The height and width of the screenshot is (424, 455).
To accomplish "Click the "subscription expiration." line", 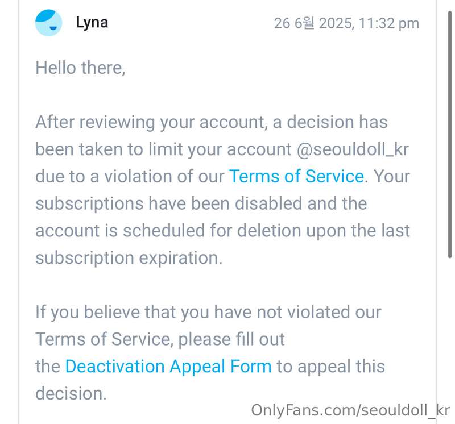I will coord(129,258).
